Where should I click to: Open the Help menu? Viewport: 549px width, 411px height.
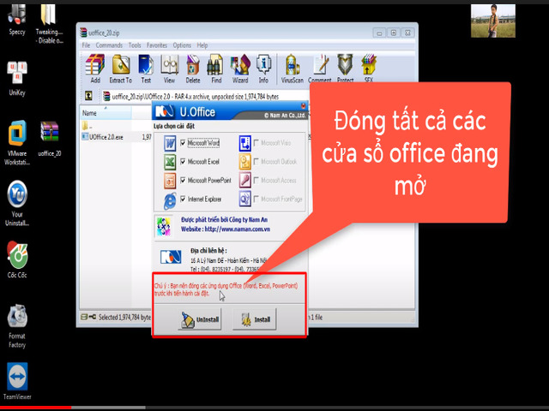(x=202, y=45)
